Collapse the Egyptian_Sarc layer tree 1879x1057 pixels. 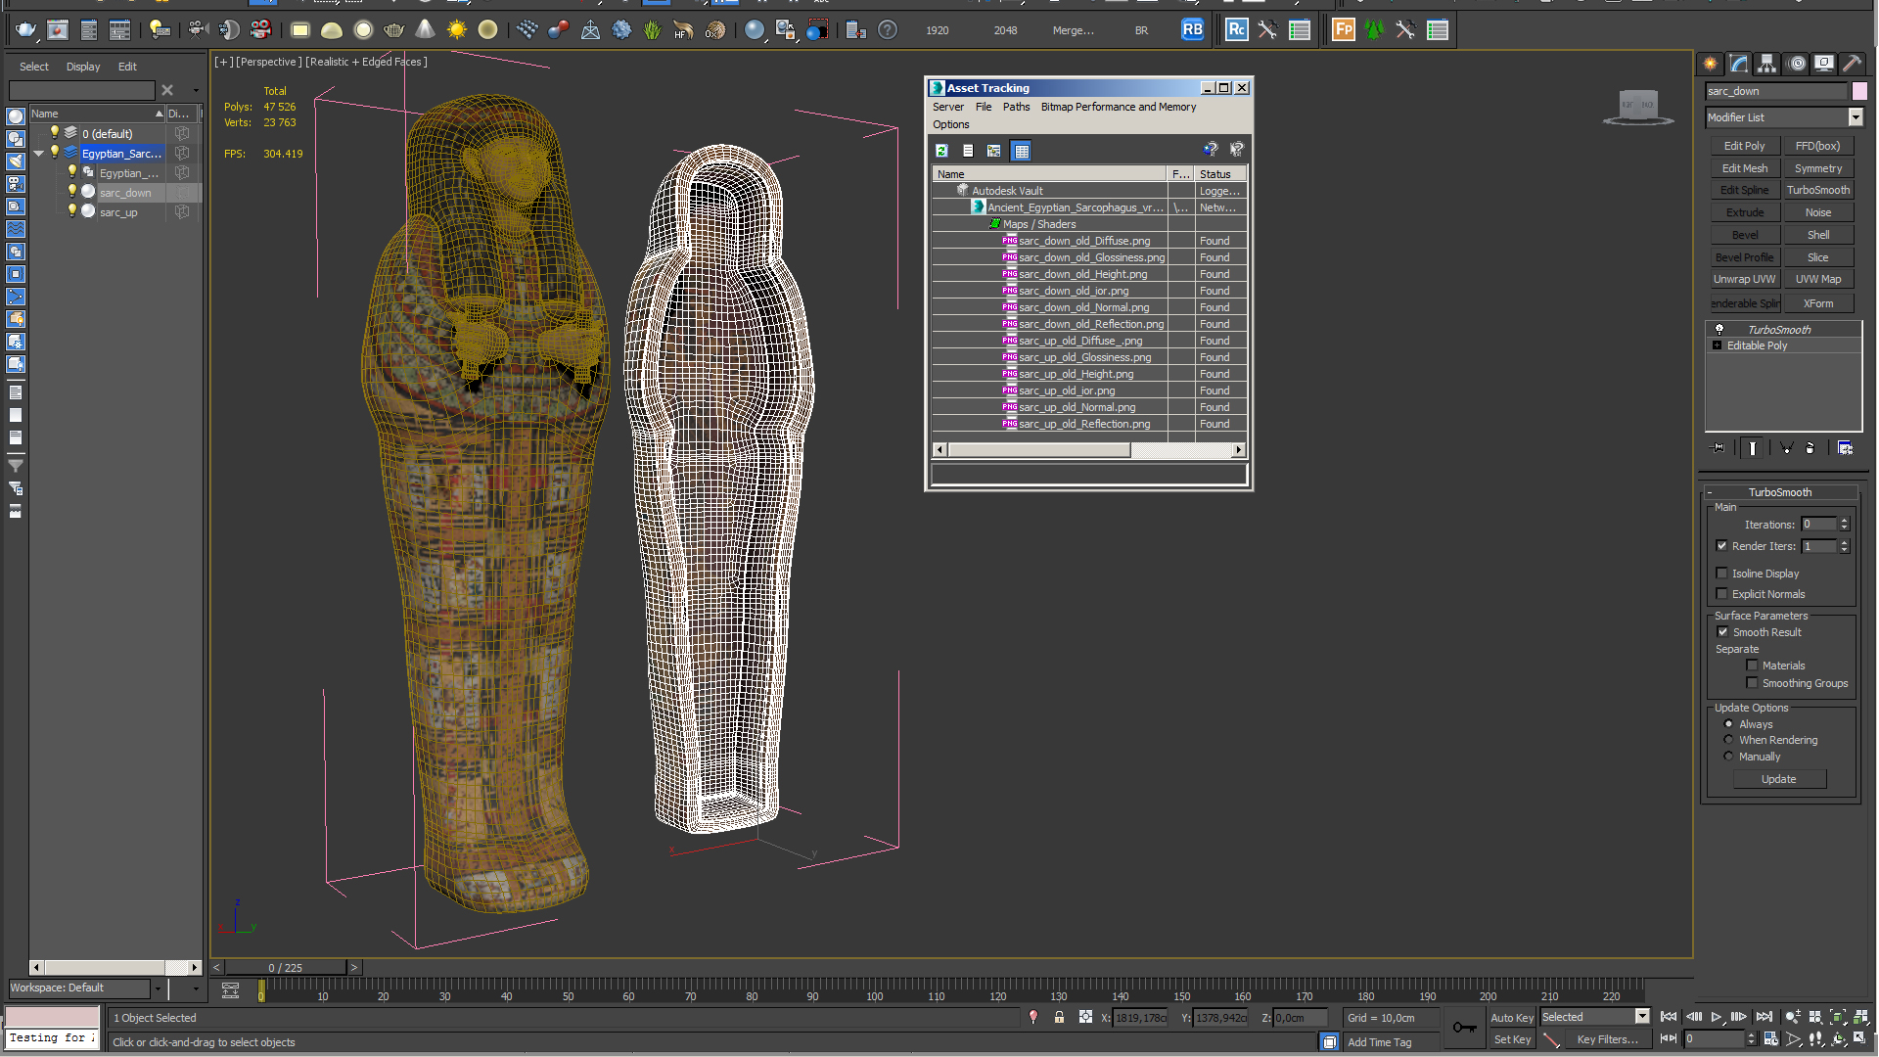pyautogui.click(x=39, y=154)
